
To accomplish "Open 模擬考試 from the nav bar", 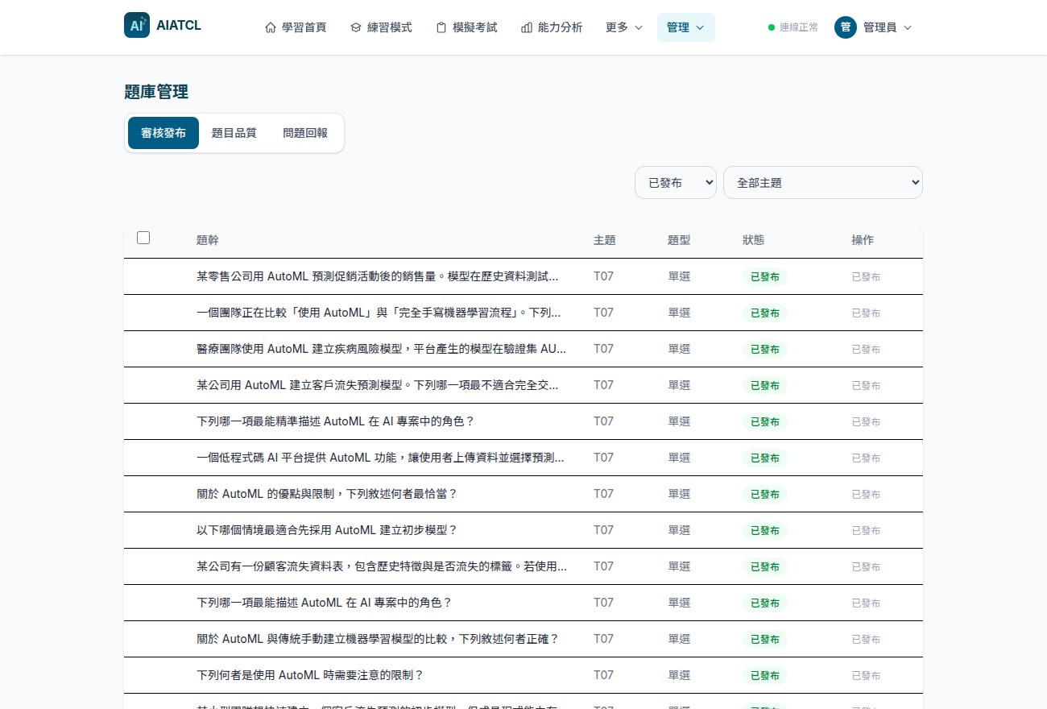I will coord(466,27).
